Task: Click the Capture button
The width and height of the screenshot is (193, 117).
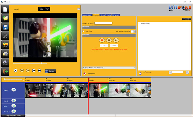Action: tap(50, 71)
